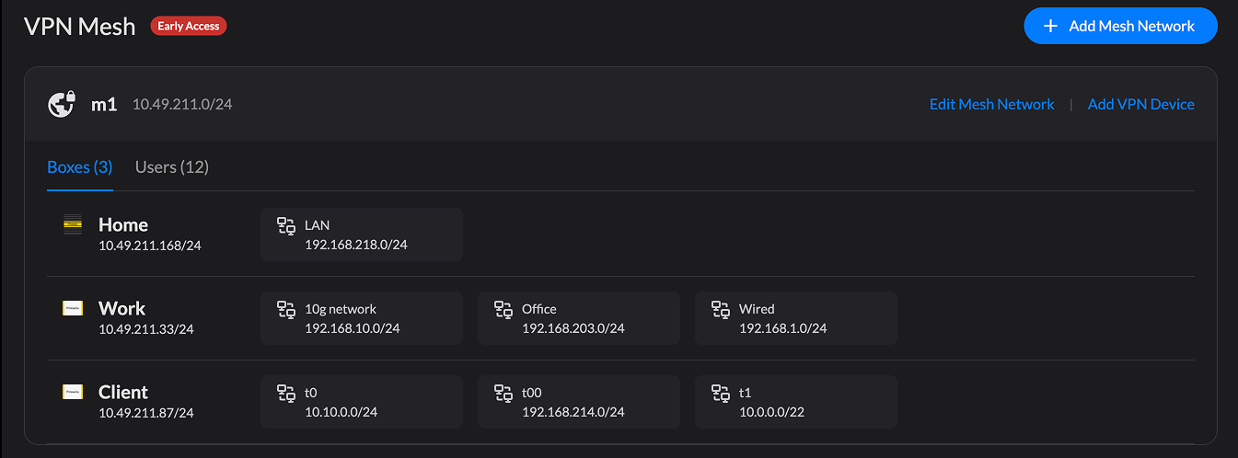The width and height of the screenshot is (1238, 458).
Task: Switch to the Users (12) tab
Action: click(x=172, y=166)
